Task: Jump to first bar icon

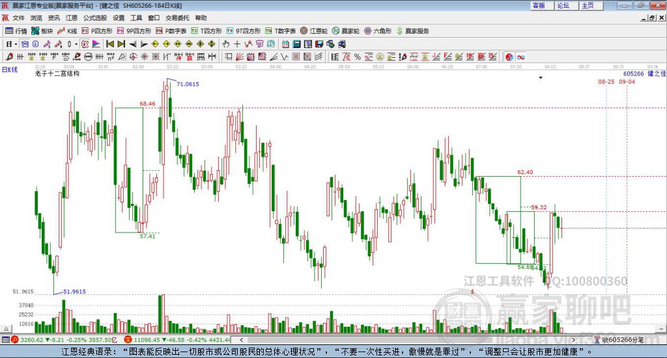Action: (x=109, y=44)
